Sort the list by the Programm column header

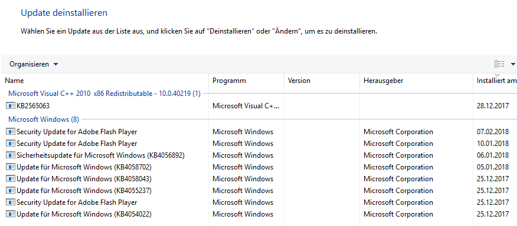[246, 81]
